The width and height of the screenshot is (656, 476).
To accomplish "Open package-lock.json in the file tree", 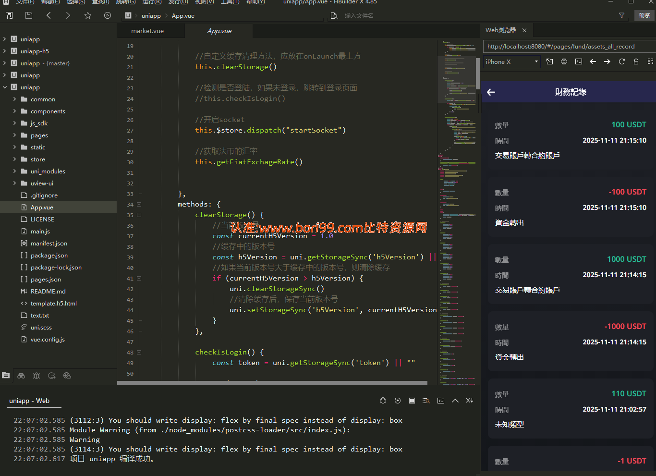I will 56,268.
